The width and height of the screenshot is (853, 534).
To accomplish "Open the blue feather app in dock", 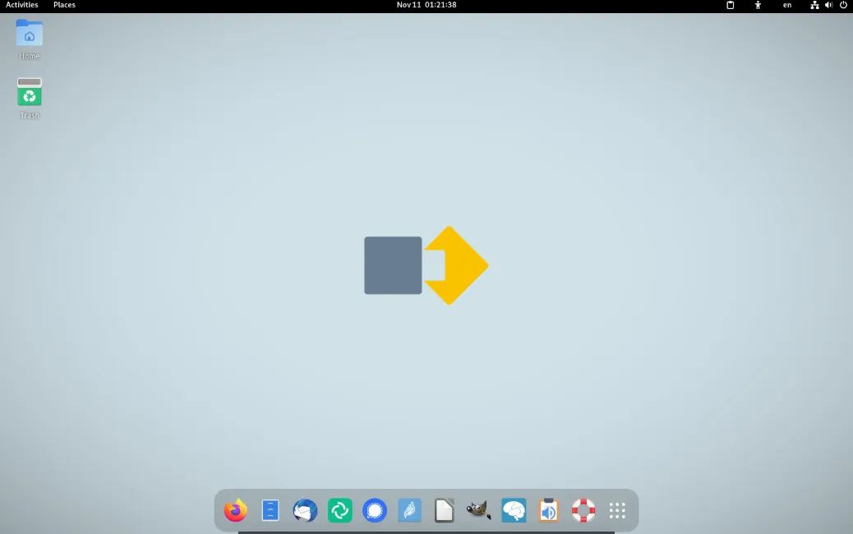I will click(409, 510).
